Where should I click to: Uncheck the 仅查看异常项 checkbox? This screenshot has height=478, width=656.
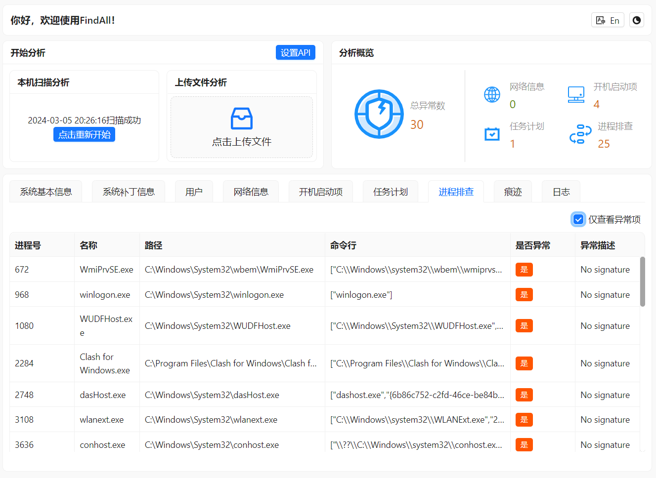point(578,219)
